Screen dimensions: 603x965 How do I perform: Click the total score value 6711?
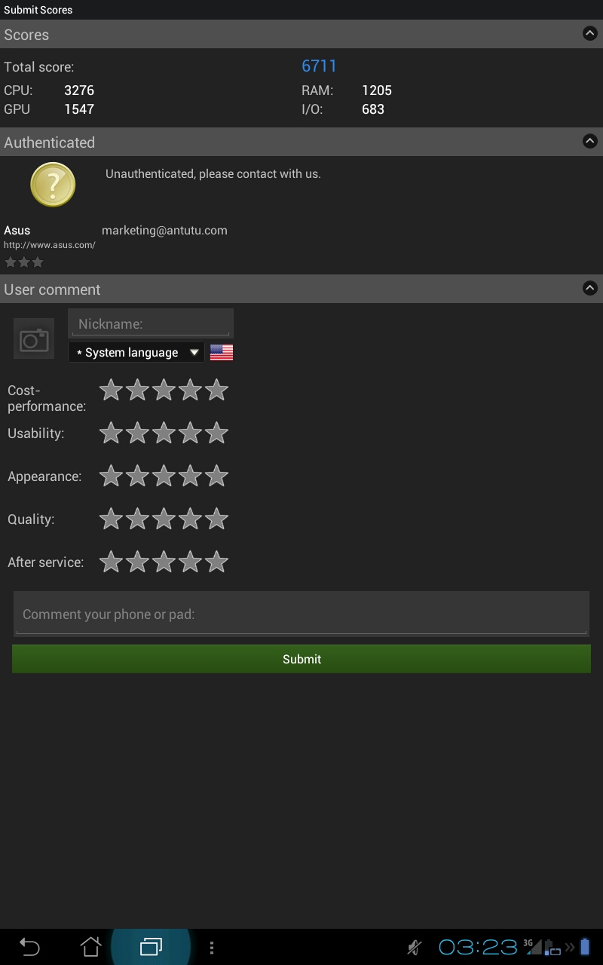tap(319, 66)
